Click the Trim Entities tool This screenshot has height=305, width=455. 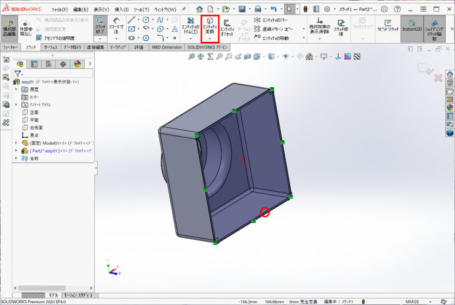(189, 28)
